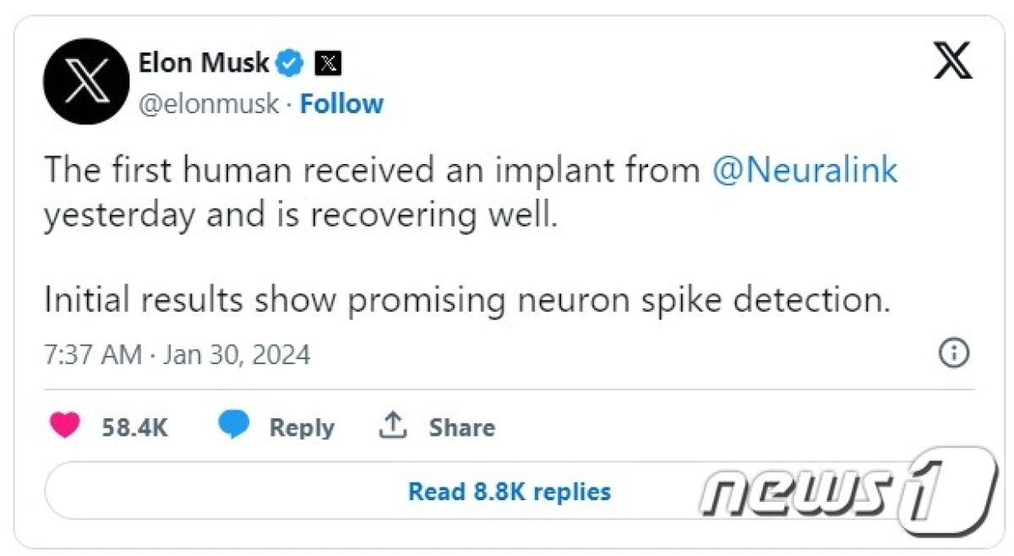Like the post with the pink heart icon
The width and height of the screenshot is (1014, 556).
click(x=64, y=427)
